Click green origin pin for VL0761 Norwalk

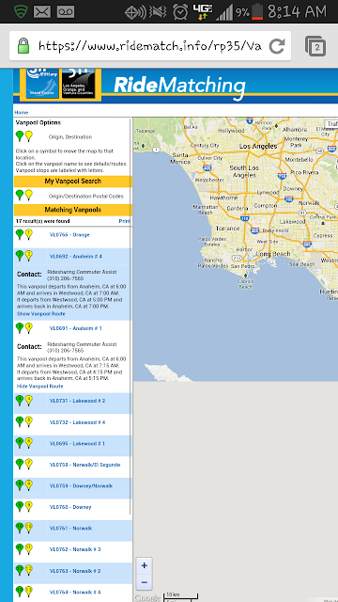point(20,528)
